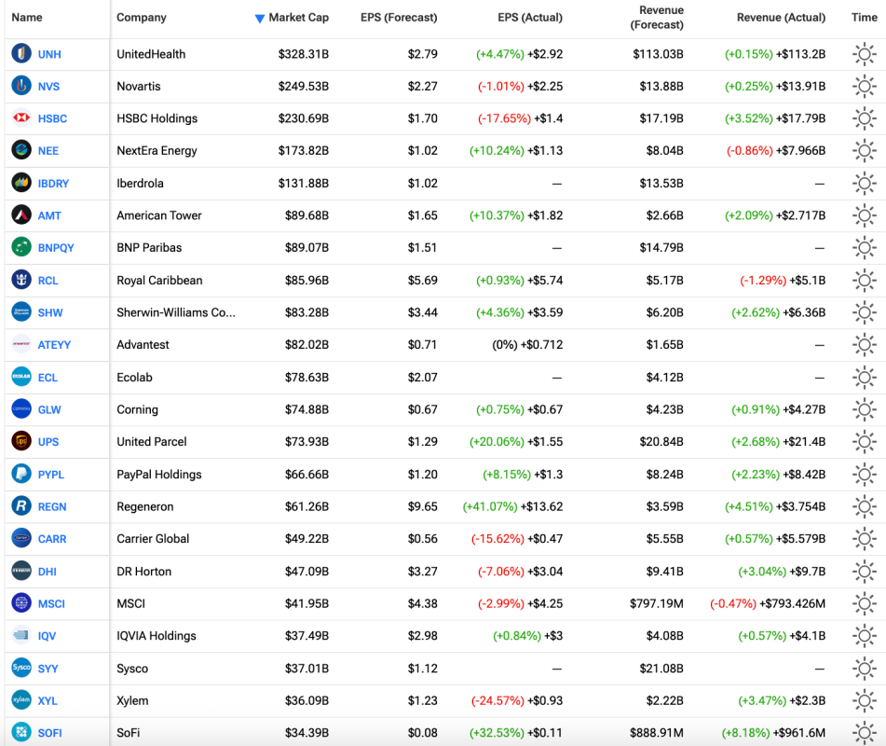Image resolution: width=886 pixels, height=746 pixels.
Task: Click the Ecolab logo icon
Action: click(x=20, y=377)
